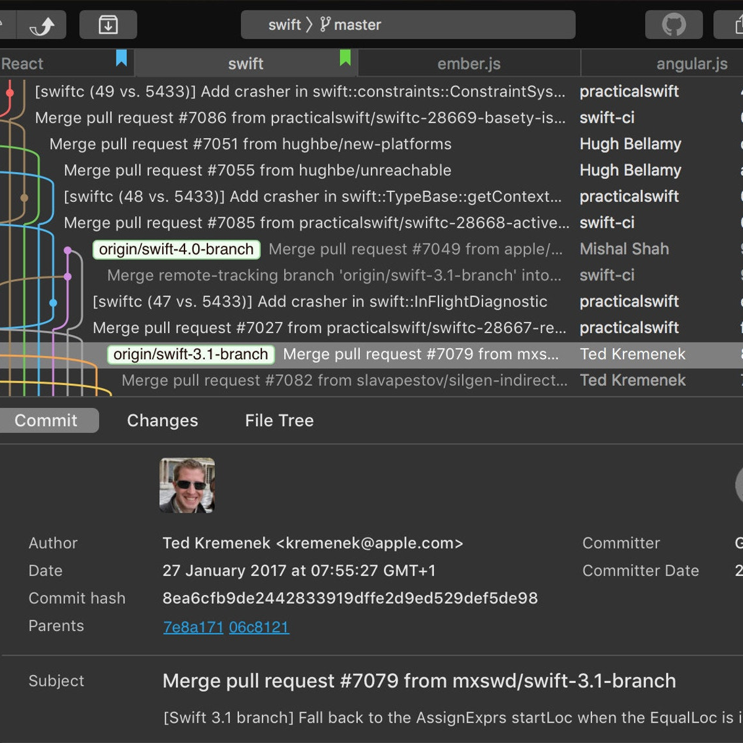This screenshot has width=743, height=743.
Task: Open the repository on GitHub via octocat icon
Action: pyautogui.click(x=674, y=25)
